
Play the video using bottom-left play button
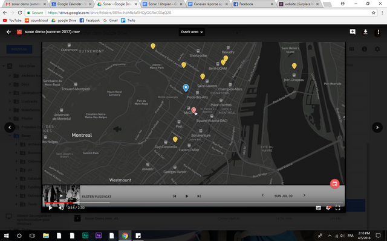(50, 208)
